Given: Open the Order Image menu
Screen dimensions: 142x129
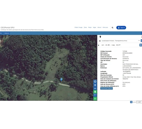Looking at the screenshot, I should click(x=78, y=28).
